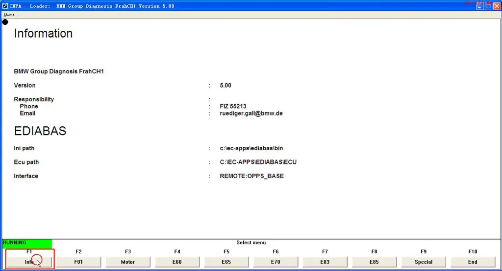Click the phone value FIZ 55213
The width and height of the screenshot is (502, 271).
(x=233, y=107)
